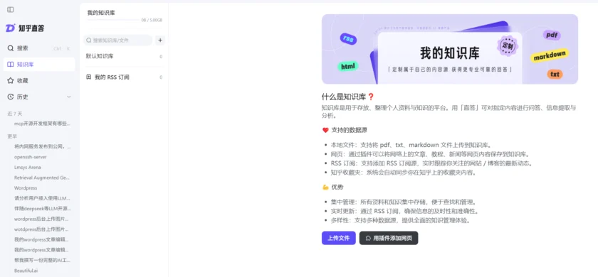Click the 知识库 book icon

pos(11,65)
